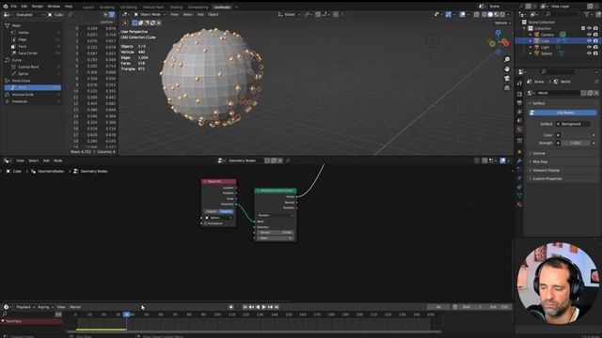602x338 pixels.
Task: Open the View Layer properties tab
Action: [x=519, y=112]
